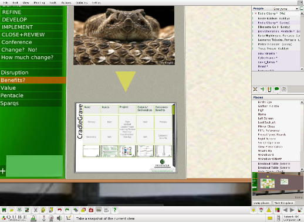Screen dimensions: 304x222
Task: Click the green save icon in toolbar
Action: (4, 210)
